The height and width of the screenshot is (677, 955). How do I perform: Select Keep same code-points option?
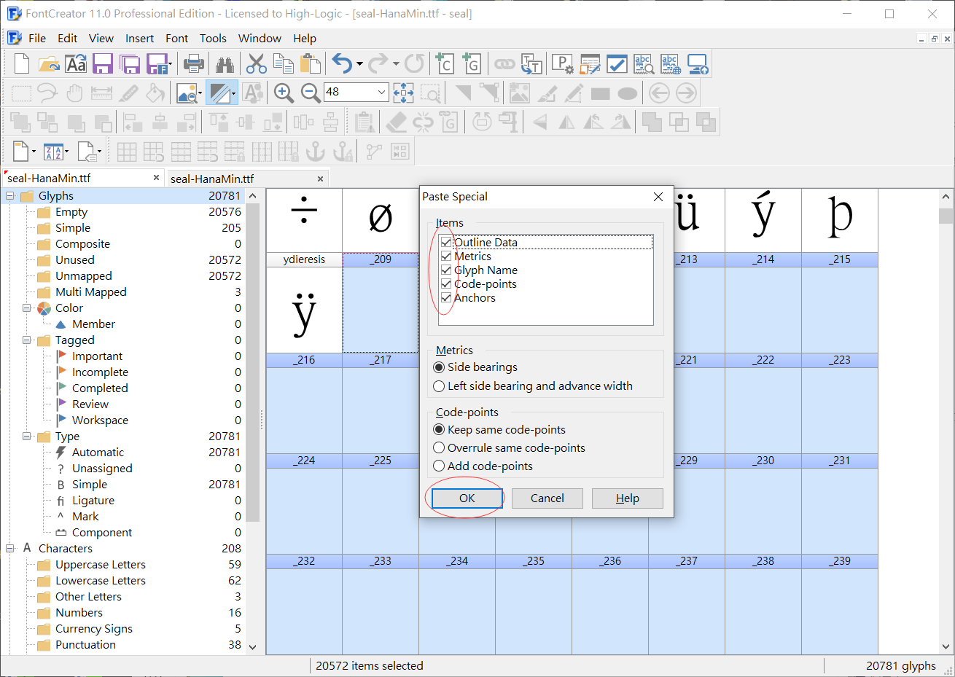(x=439, y=430)
